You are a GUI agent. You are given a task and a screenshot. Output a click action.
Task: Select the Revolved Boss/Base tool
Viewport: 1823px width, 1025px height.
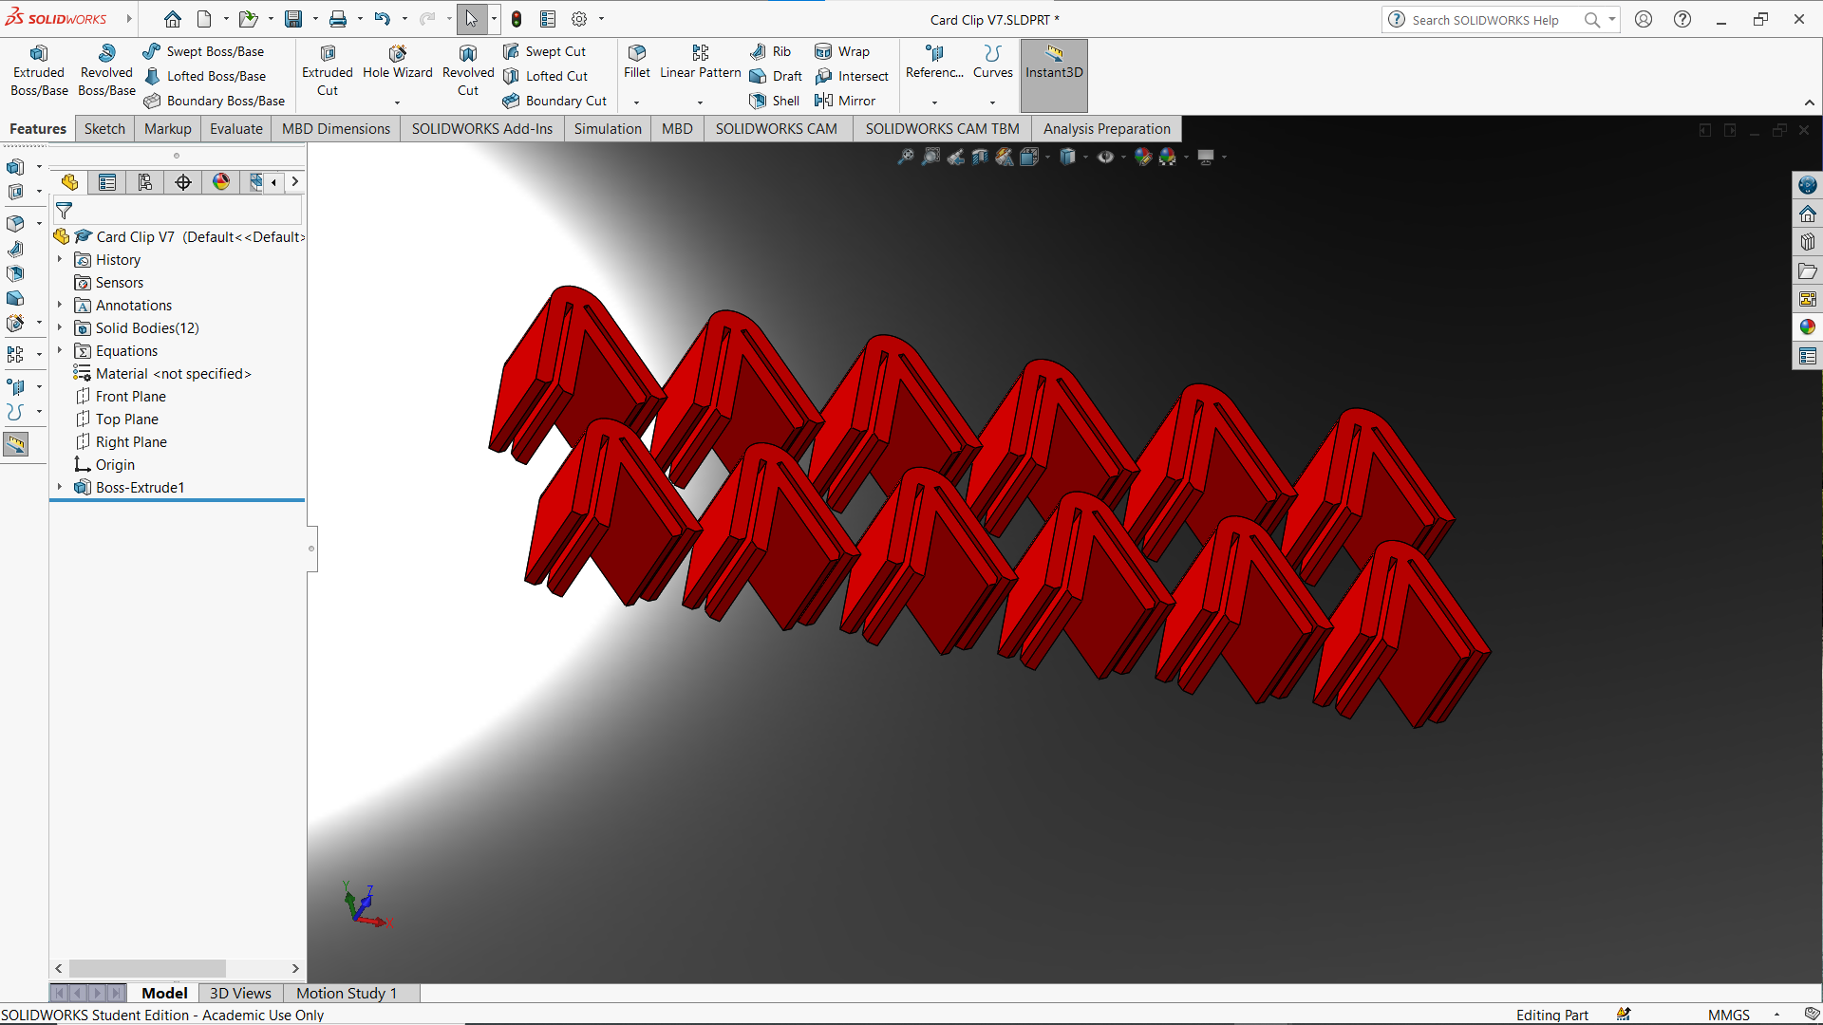tap(105, 71)
